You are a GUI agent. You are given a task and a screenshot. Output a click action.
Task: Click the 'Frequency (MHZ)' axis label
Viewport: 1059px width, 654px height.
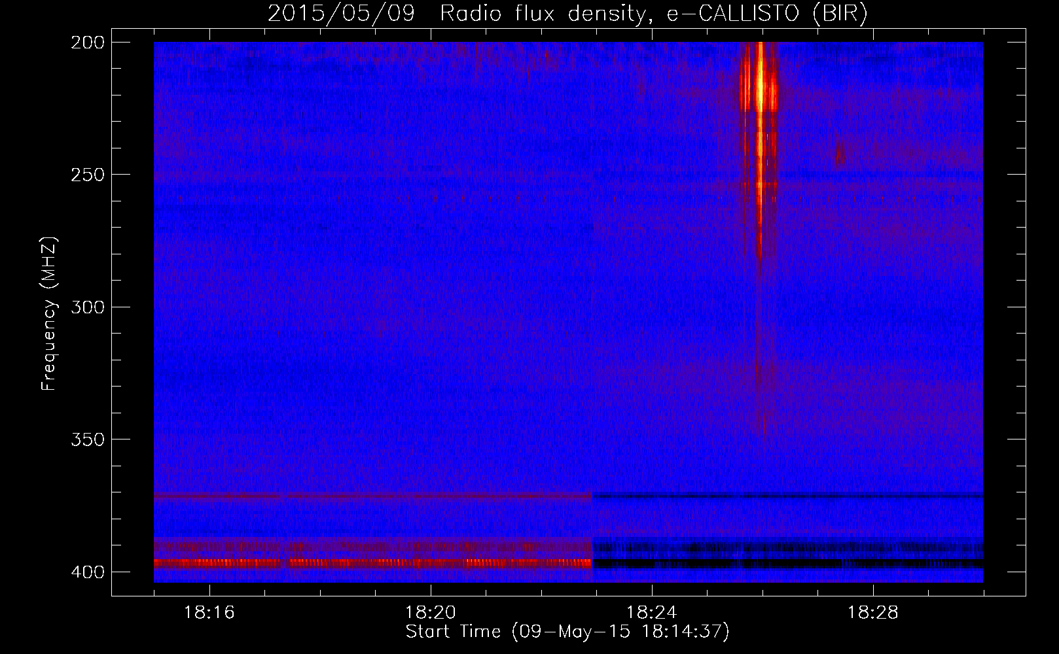click(49, 314)
